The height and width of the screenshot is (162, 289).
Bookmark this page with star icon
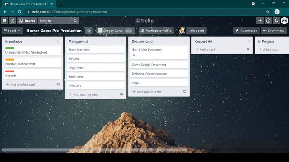(268, 12)
